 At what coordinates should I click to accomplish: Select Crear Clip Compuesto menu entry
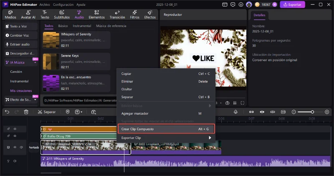click(166, 129)
